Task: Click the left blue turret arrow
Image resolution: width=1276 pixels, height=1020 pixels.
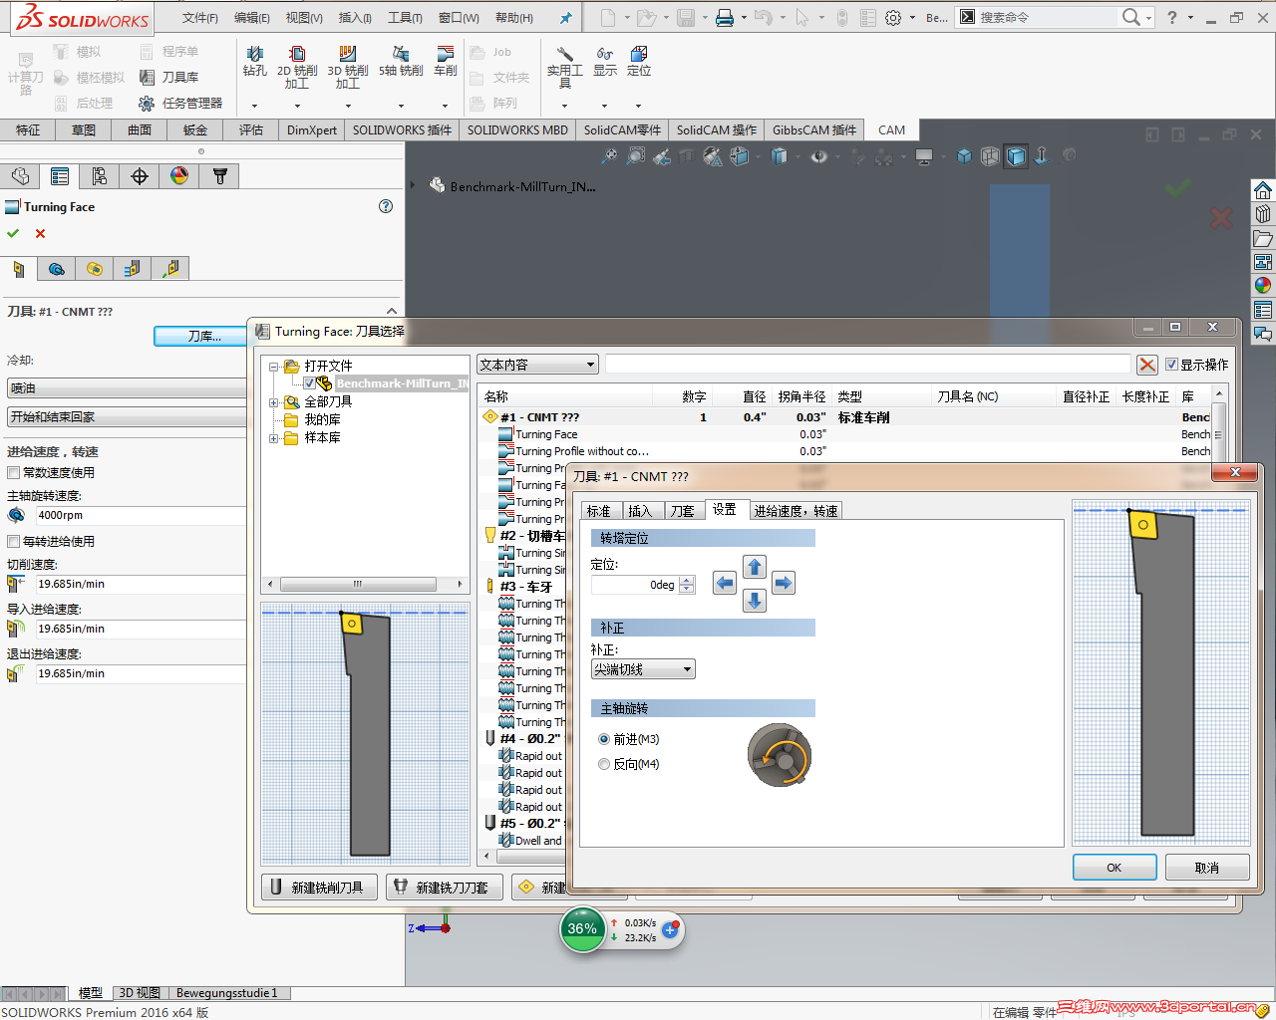Action: click(x=725, y=583)
